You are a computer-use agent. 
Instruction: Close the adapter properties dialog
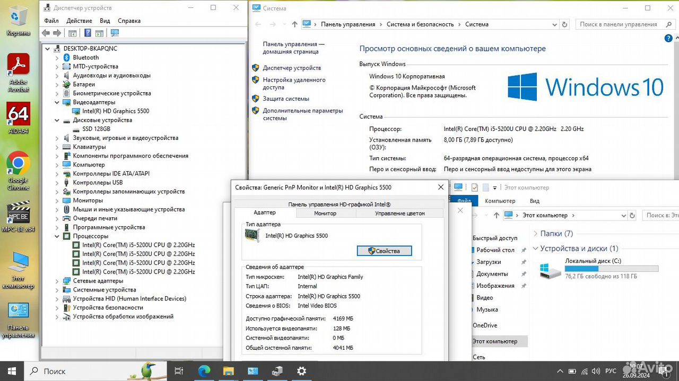point(441,187)
